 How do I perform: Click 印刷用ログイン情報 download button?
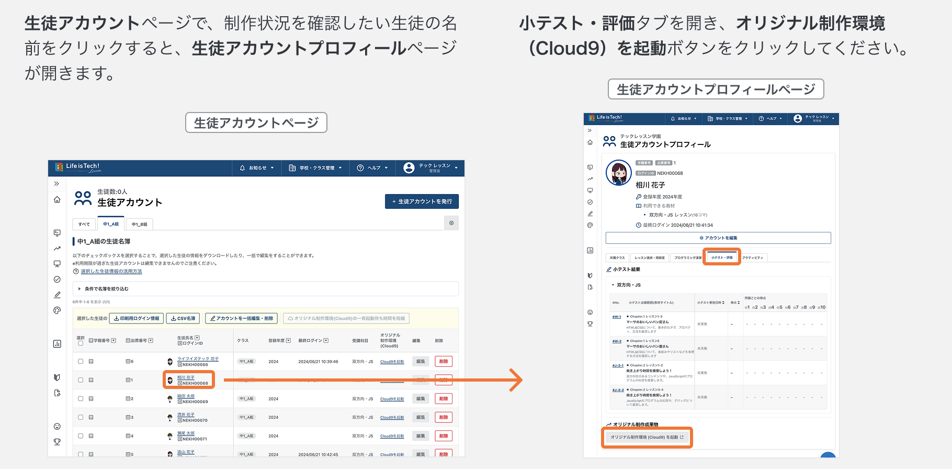pos(136,318)
